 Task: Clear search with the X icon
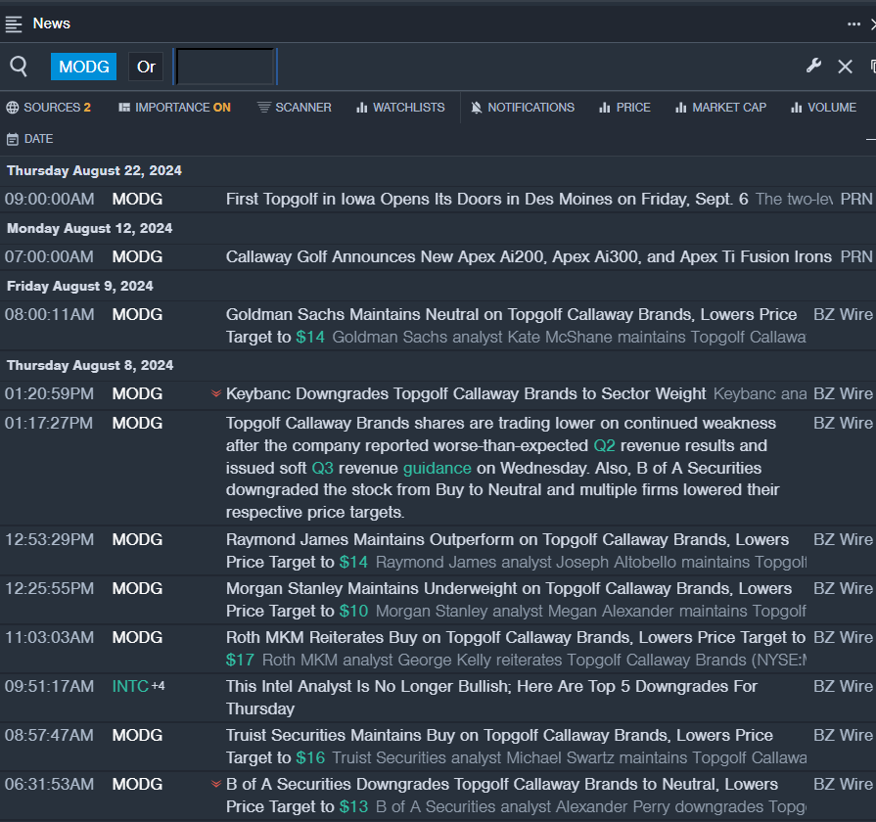pos(845,67)
